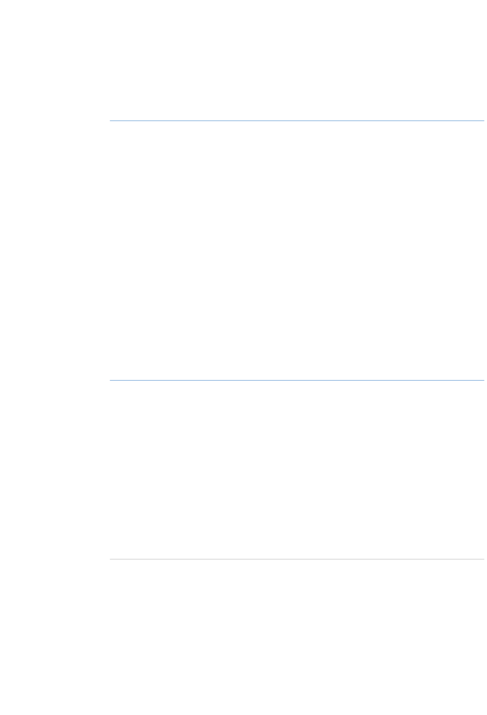The image size is (487, 715).
Task: Click the empty section between second and third dividers
Action: pos(297,470)
